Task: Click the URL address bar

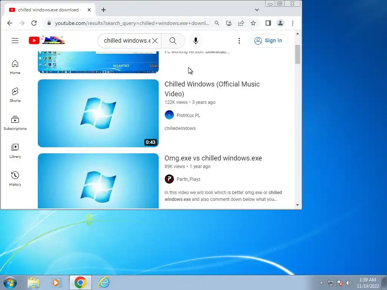Action: pyautogui.click(x=132, y=23)
